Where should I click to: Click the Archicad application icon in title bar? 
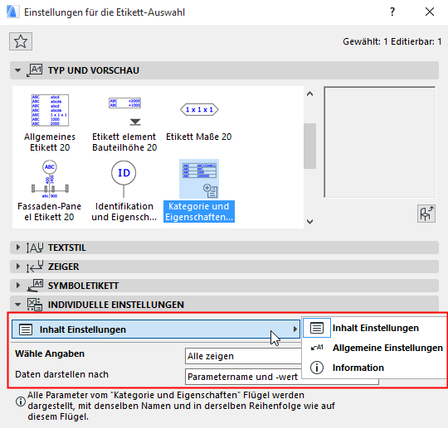click(x=12, y=12)
